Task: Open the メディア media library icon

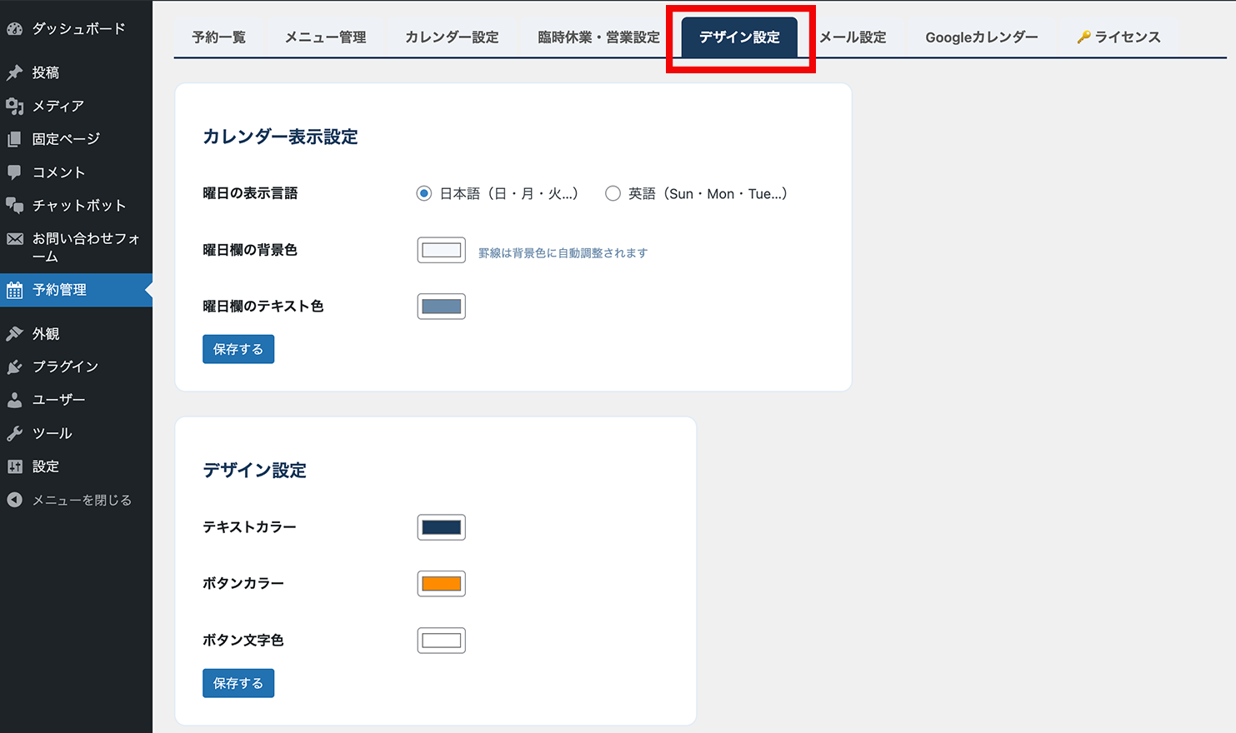Action: 14,106
